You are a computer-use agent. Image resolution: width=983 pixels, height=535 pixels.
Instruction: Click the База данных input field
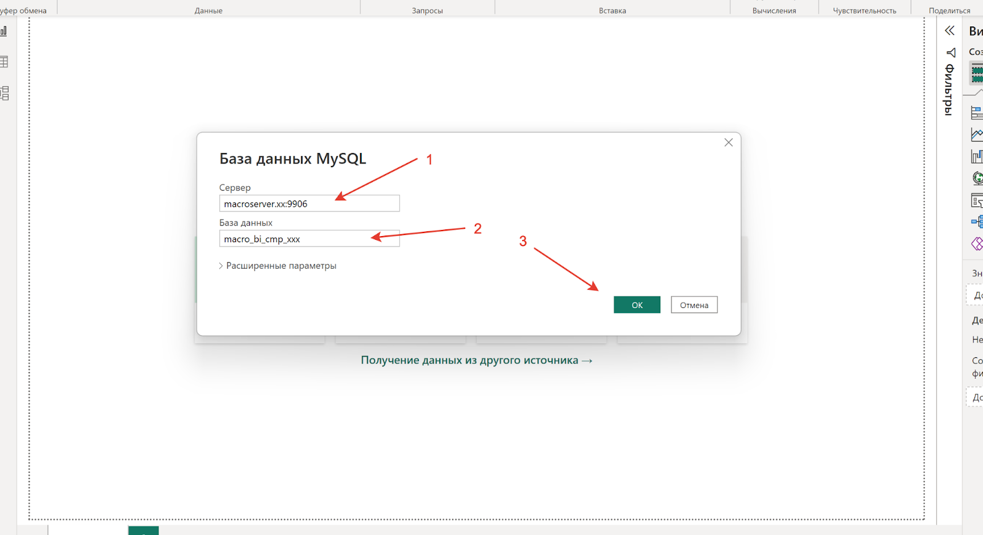[x=309, y=239]
